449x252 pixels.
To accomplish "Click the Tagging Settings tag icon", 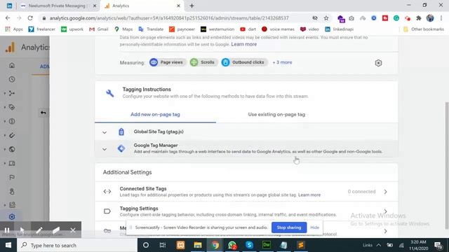I will 107,211.
